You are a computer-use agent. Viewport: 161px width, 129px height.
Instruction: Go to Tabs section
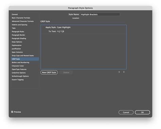(x=14, y=28)
